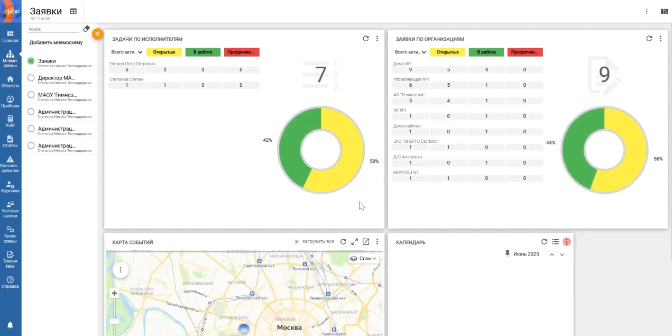Open Приборы in the left sidebar

click(x=10, y=102)
